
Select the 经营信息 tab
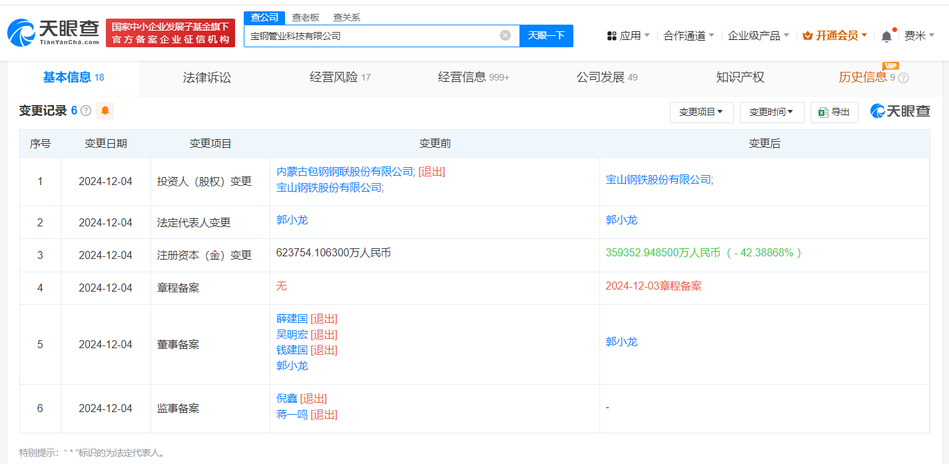tap(474, 78)
